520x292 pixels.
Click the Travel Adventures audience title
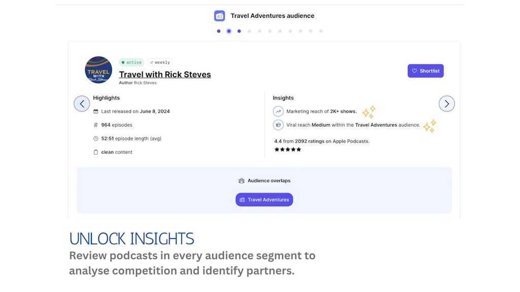coord(273,16)
